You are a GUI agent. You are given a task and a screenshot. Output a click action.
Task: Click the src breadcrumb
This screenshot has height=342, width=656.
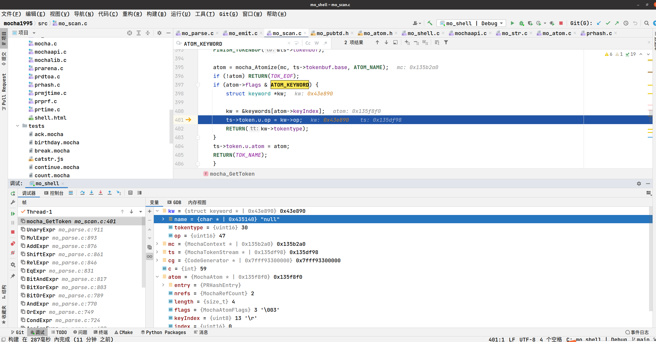coord(43,23)
